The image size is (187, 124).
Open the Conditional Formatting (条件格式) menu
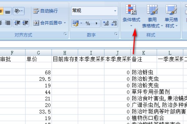tap(131, 15)
